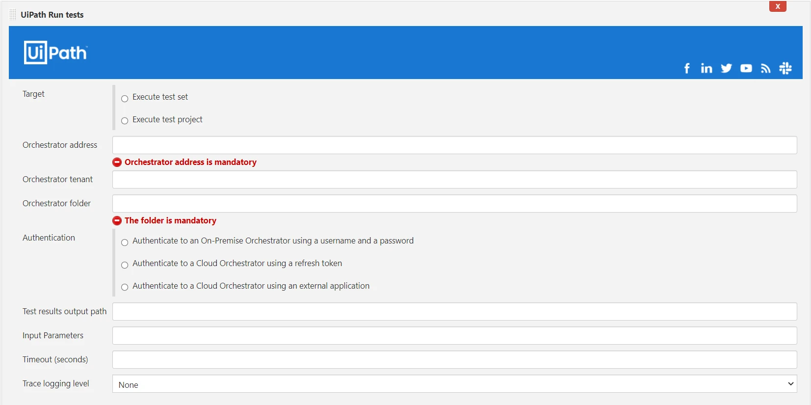The height and width of the screenshot is (405, 811).
Task: Open the UiPath RSS feed icon
Action: click(x=766, y=68)
